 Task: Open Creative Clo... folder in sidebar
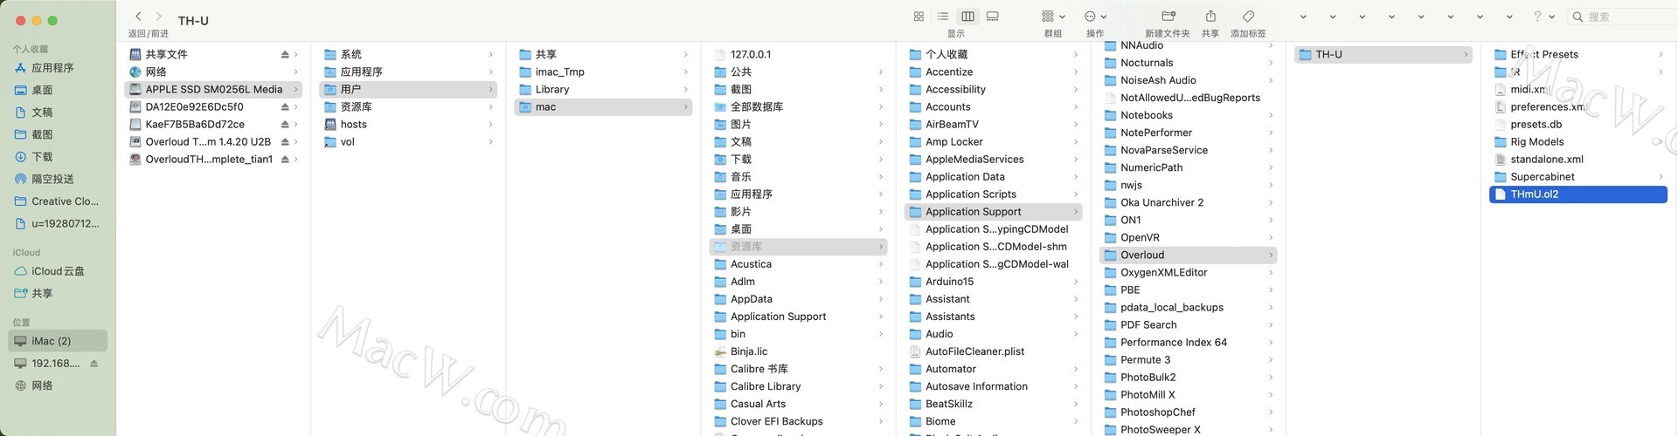coord(58,201)
